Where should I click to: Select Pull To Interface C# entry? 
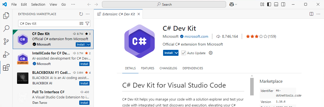tap(53, 97)
